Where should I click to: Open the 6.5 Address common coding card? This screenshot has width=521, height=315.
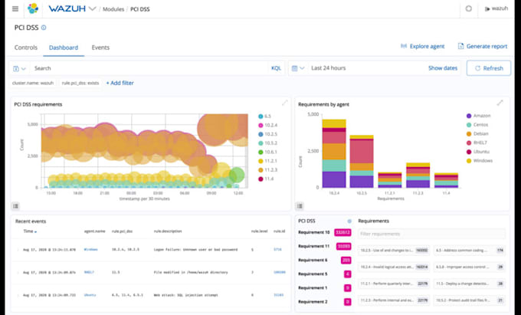click(x=470, y=251)
